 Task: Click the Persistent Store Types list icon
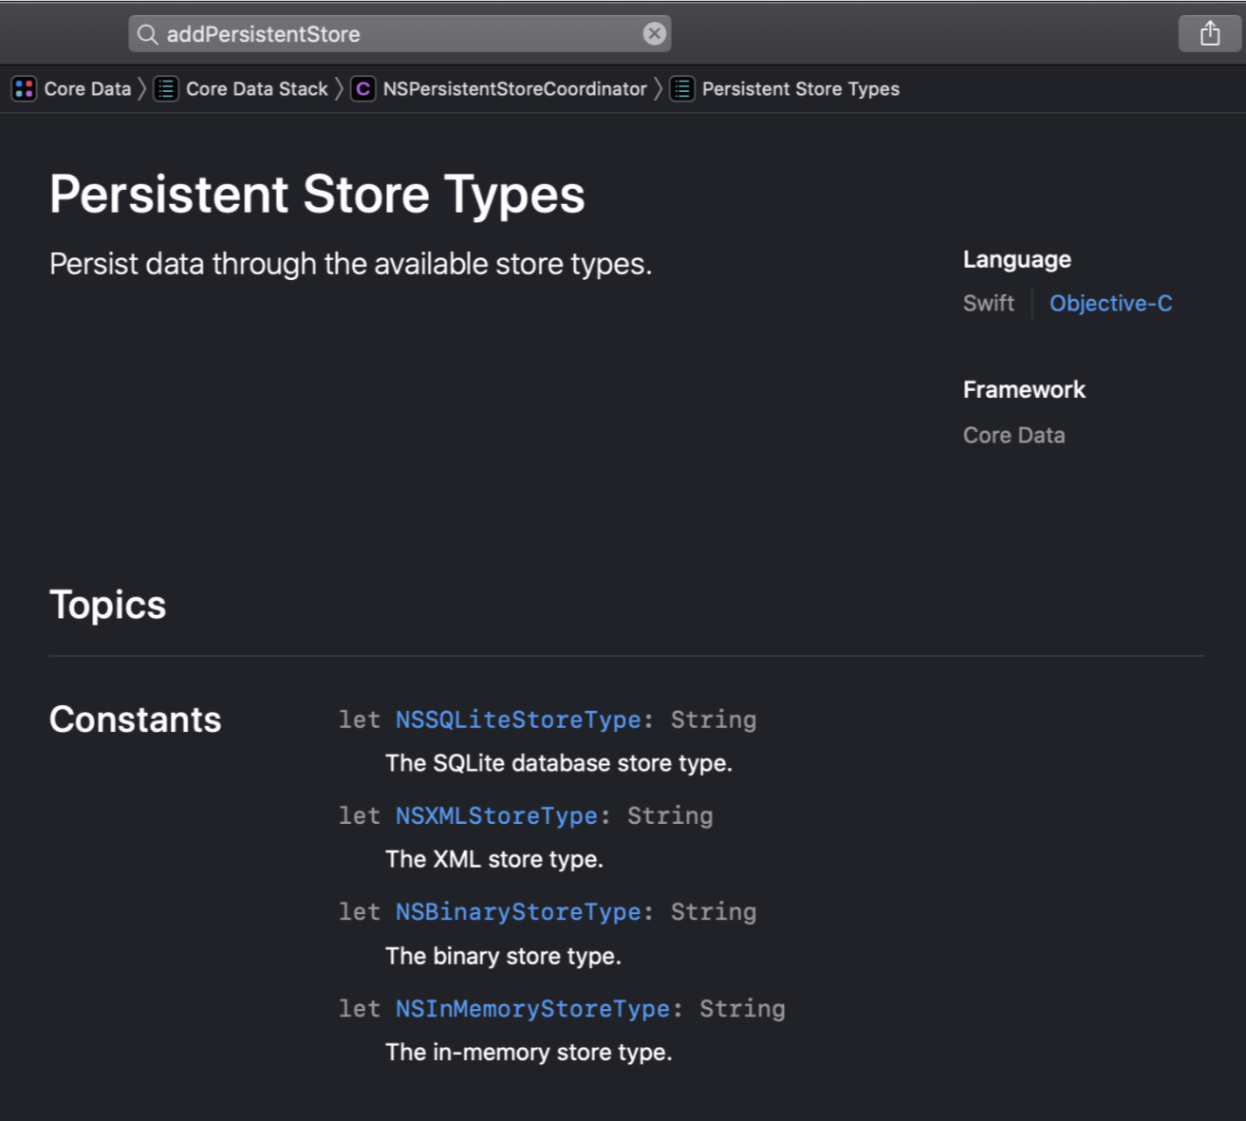681,89
